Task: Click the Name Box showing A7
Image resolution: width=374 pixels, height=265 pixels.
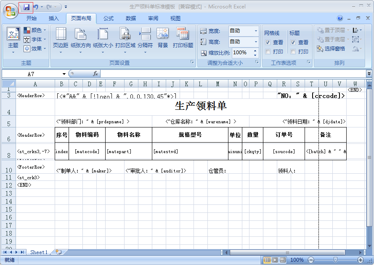Action: click(31, 74)
